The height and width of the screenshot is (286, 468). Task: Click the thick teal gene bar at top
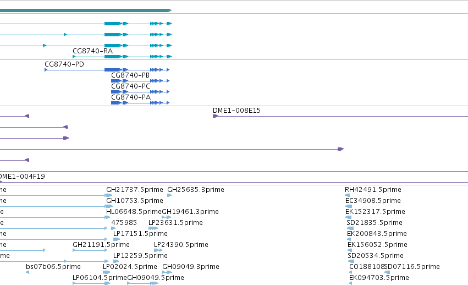coord(86,10)
